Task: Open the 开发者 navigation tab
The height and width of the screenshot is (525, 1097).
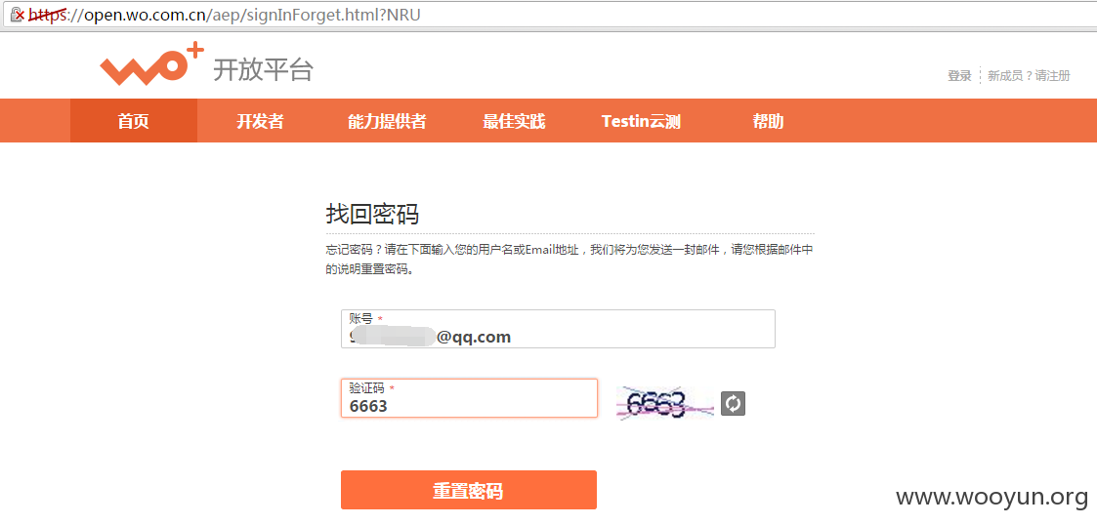Action: 260,121
